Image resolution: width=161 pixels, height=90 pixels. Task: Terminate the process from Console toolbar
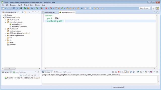[x=118, y=72]
